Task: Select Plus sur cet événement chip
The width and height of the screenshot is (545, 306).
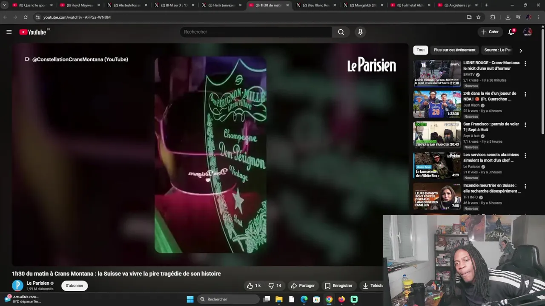Action: point(454,50)
